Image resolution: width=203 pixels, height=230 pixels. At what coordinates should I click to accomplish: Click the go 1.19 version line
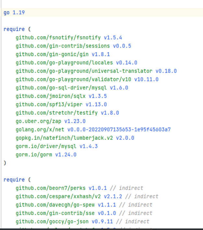click(x=14, y=13)
